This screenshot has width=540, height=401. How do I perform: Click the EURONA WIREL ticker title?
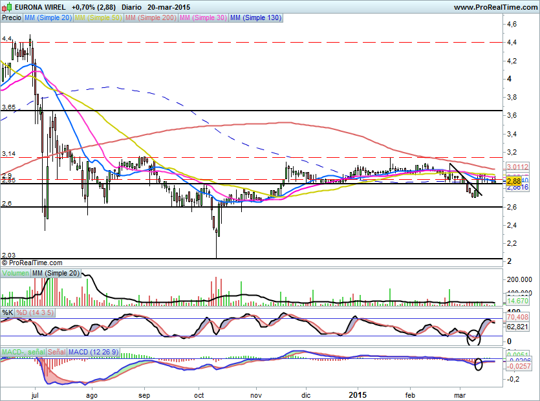(40, 7)
